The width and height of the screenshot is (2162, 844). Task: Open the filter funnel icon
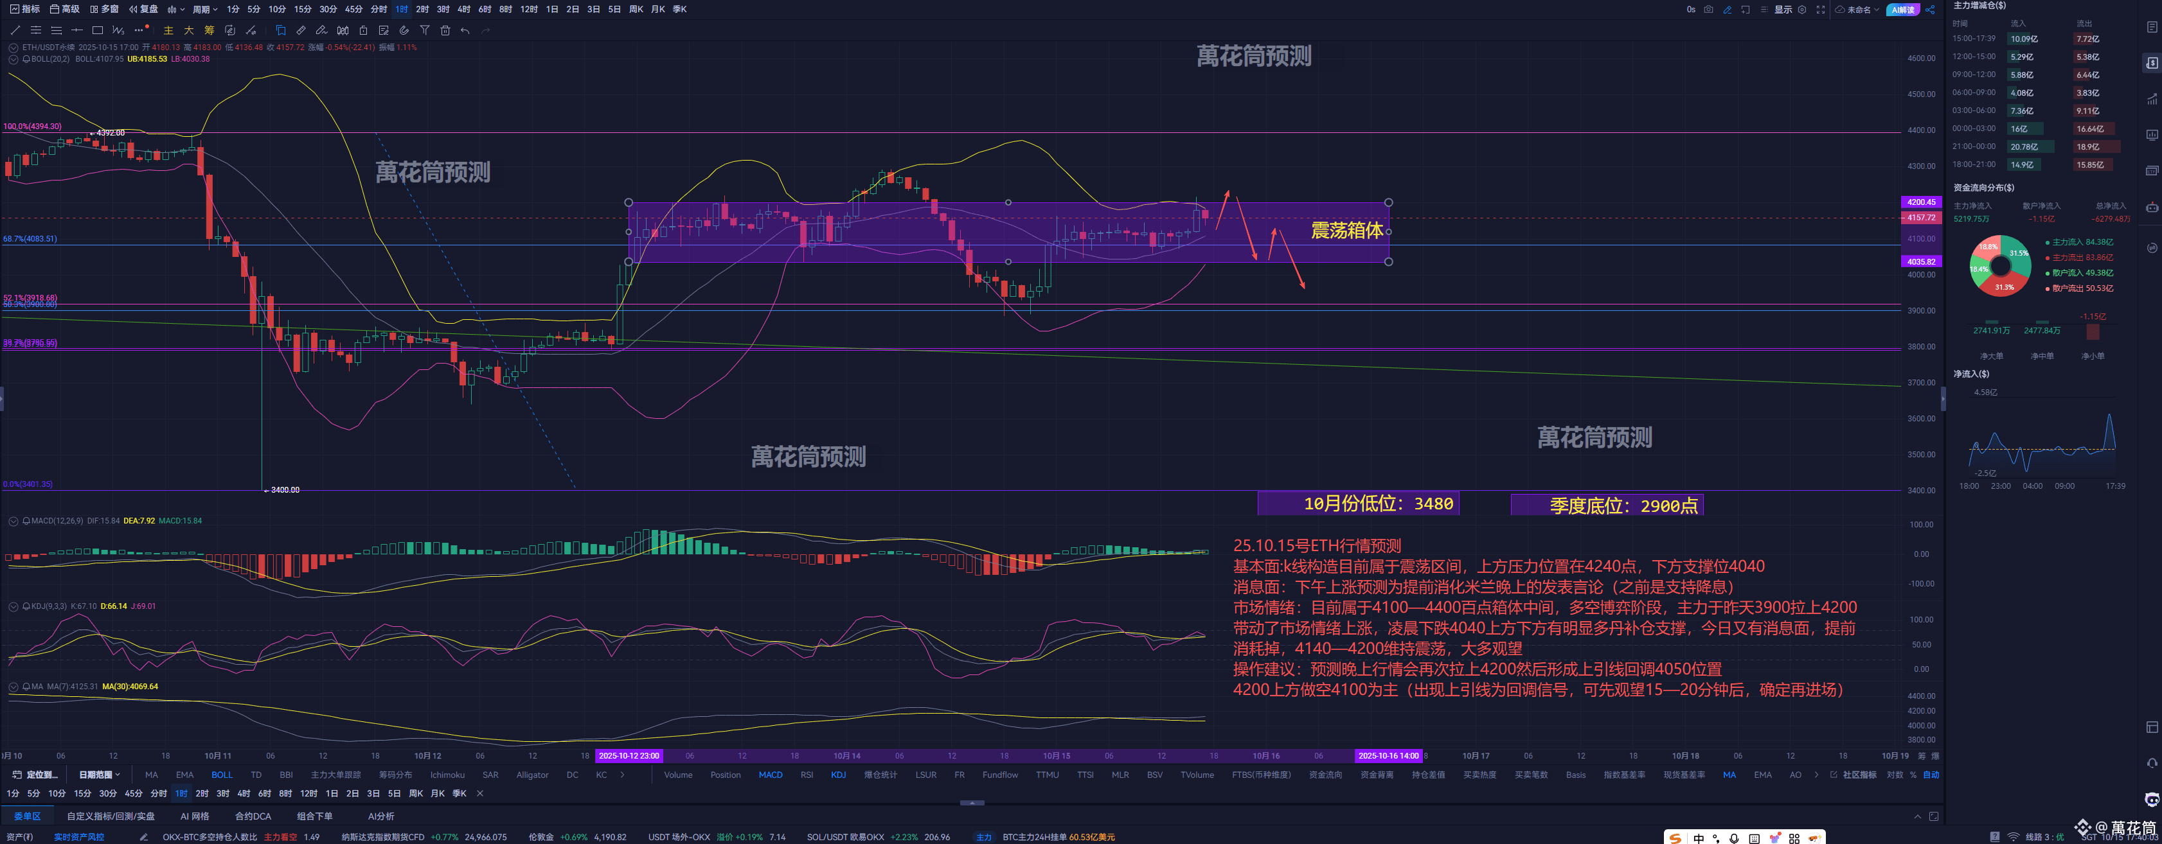pyautogui.click(x=425, y=30)
